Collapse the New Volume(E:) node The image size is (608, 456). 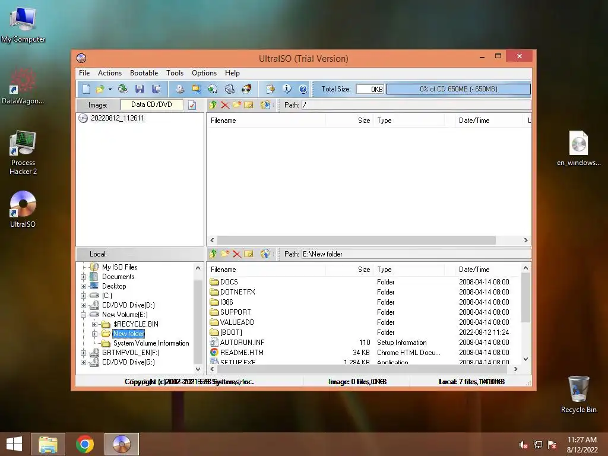[x=83, y=315]
